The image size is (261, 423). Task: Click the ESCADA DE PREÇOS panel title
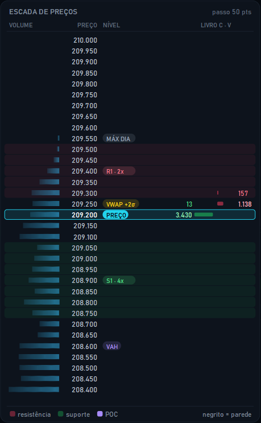pos(43,12)
